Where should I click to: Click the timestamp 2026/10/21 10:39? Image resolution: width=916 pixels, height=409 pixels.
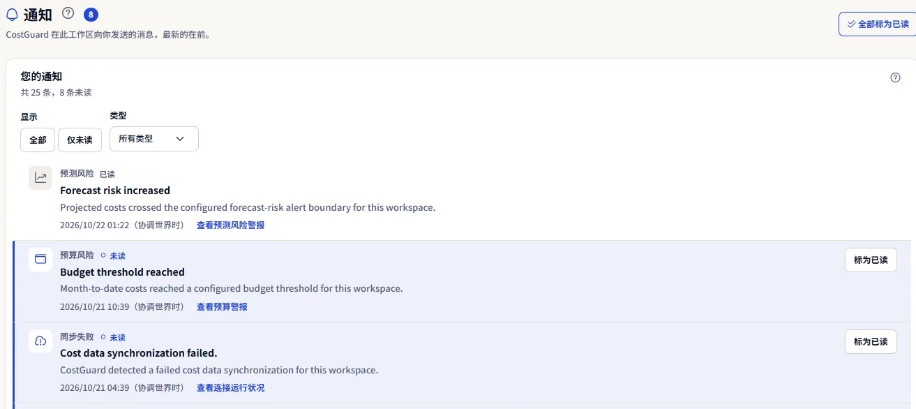122,306
